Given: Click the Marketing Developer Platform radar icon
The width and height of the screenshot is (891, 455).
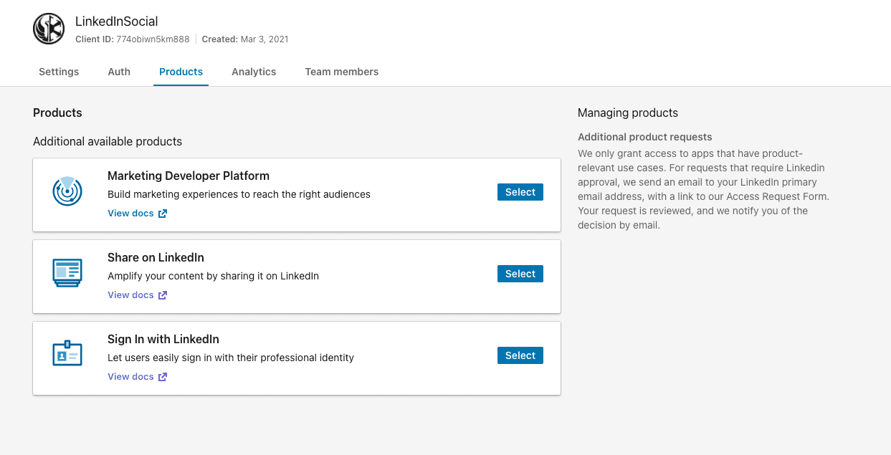Looking at the screenshot, I should click(67, 191).
